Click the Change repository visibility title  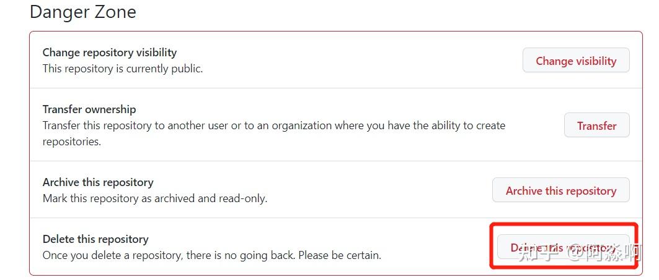click(110, 53)
